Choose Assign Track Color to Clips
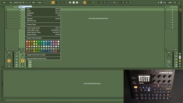 point(43,55)
